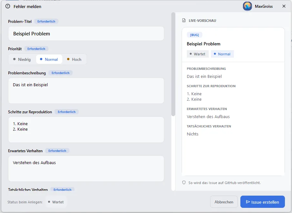Viewport: 292px width, 213px height.
Task: Click the Wartet badge in preview
Action: click(197, 54)
